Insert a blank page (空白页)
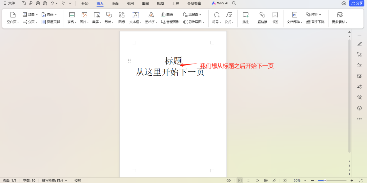The image size is (367, 183). pyautogui.click(x=13, y=18)
